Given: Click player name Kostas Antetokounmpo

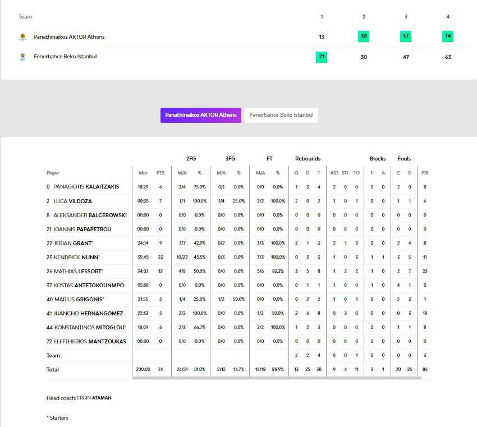Looking at the screenshot, I should click(89, 285).
